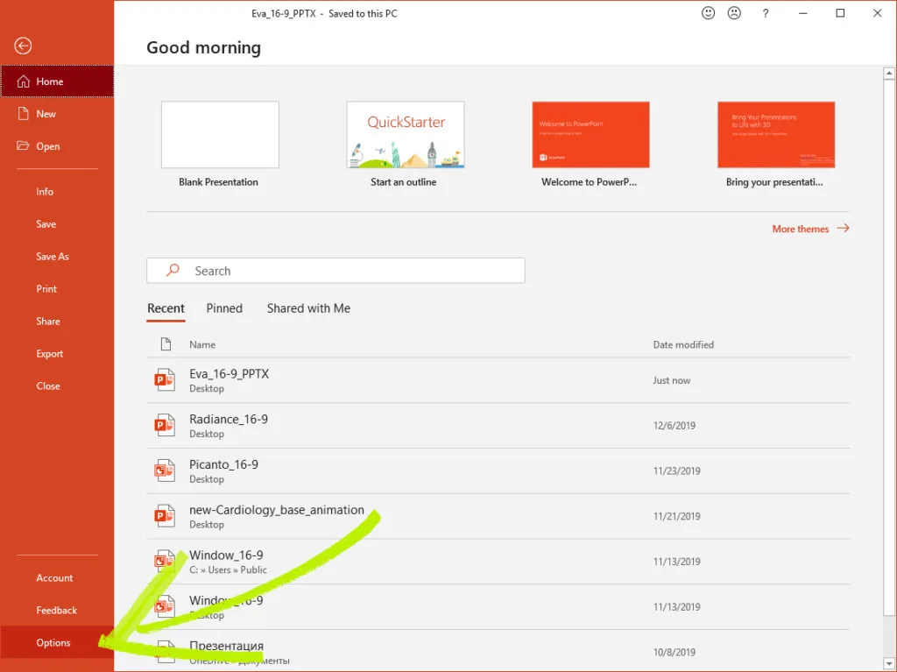Click Start an outline label
Image resolution: width=897 pixels, height=672 pixels.
click(403, 182)
